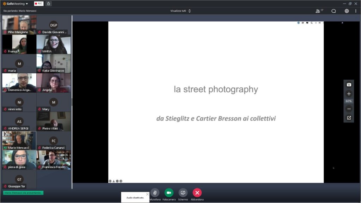Image resolution: width=361 pixels, height=203 pixels.
Task: Click the meeting lock icon
Action: [49, 4]
